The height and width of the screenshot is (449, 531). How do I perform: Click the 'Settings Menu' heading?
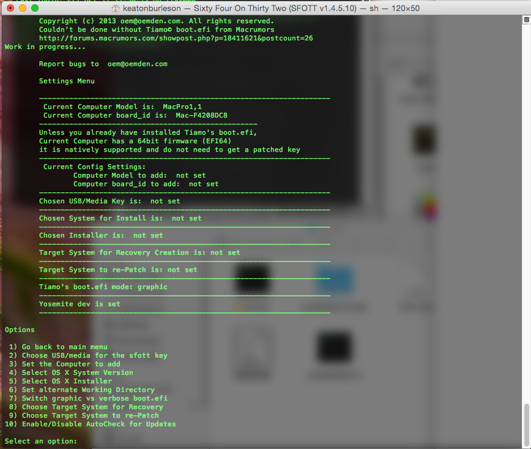pyautogui.click(x=67, y=81)
